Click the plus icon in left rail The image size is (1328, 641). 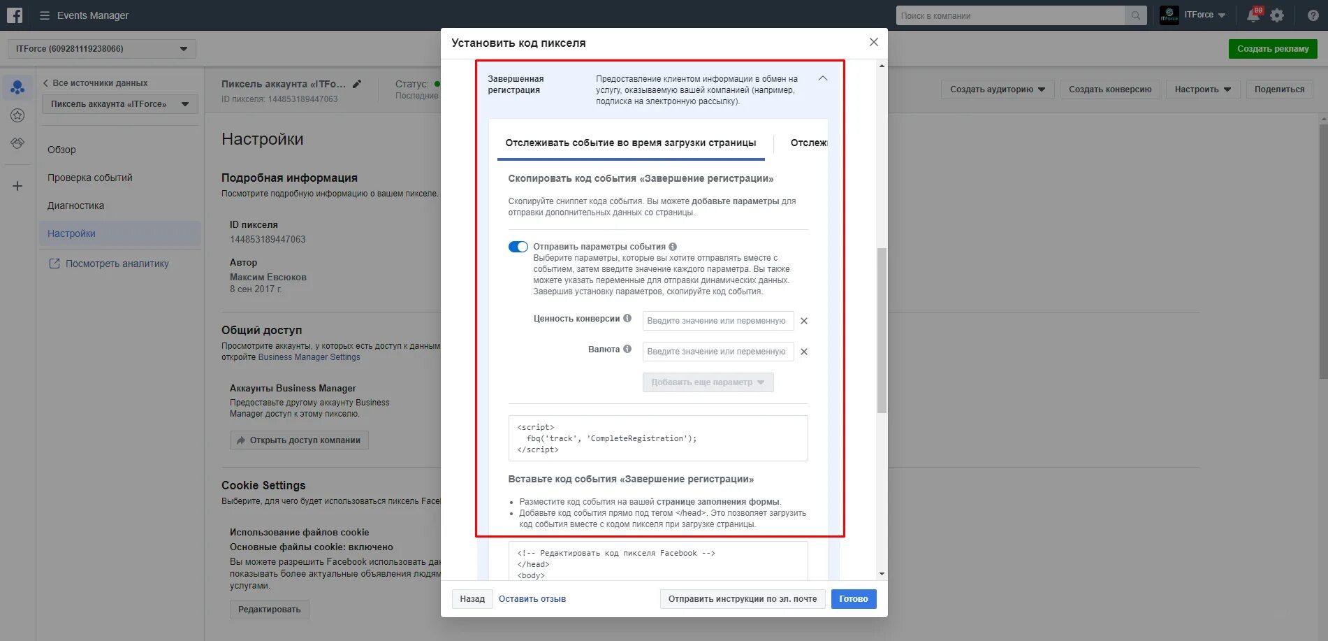17,186
